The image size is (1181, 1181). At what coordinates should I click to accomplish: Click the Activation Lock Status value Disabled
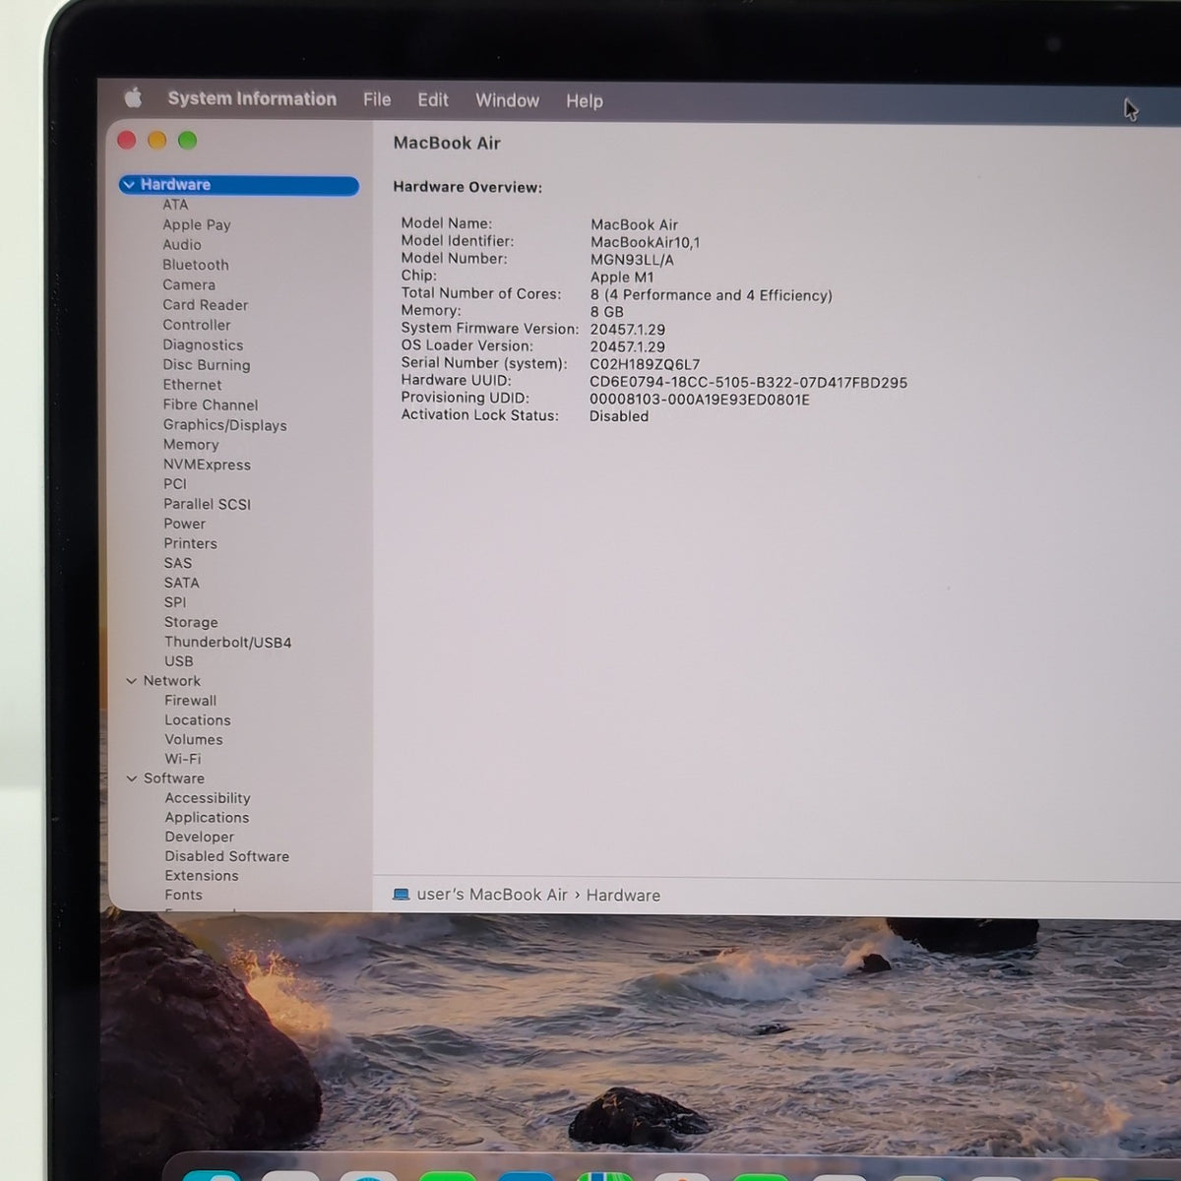tap(619, 416)
